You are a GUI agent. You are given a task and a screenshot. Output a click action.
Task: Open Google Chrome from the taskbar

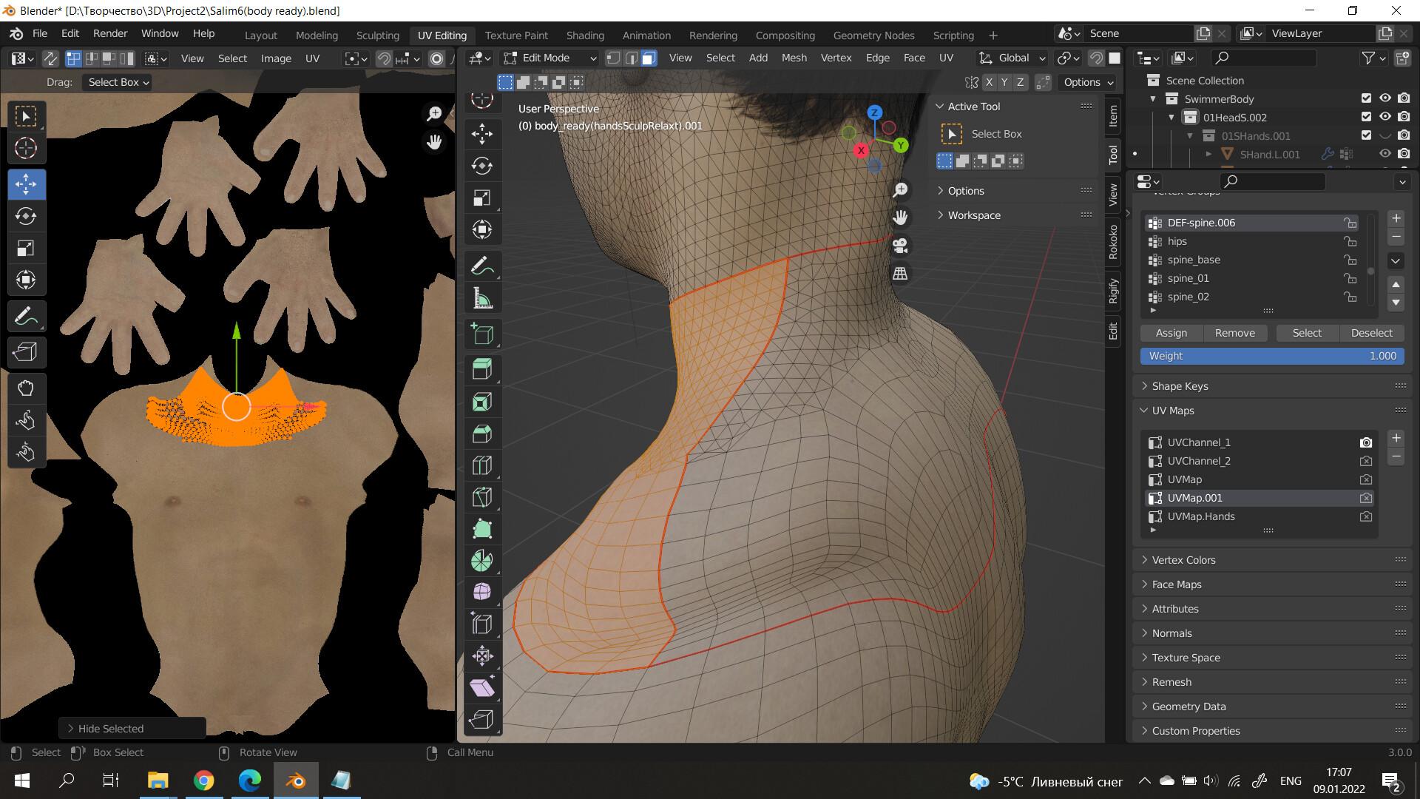(x=203, y=781)
